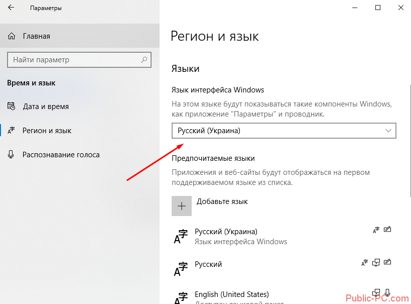Click the language icon beside Регион и язык
The height and width of the screenshot is (304, 411).
(11, 130)
